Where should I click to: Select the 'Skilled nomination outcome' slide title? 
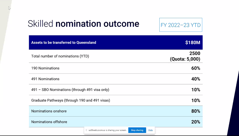[83, 24]
